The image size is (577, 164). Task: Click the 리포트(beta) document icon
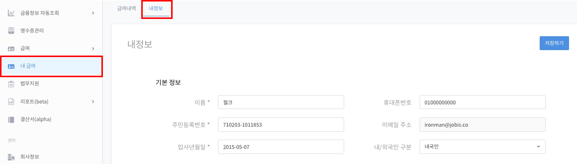pos(11,102)
